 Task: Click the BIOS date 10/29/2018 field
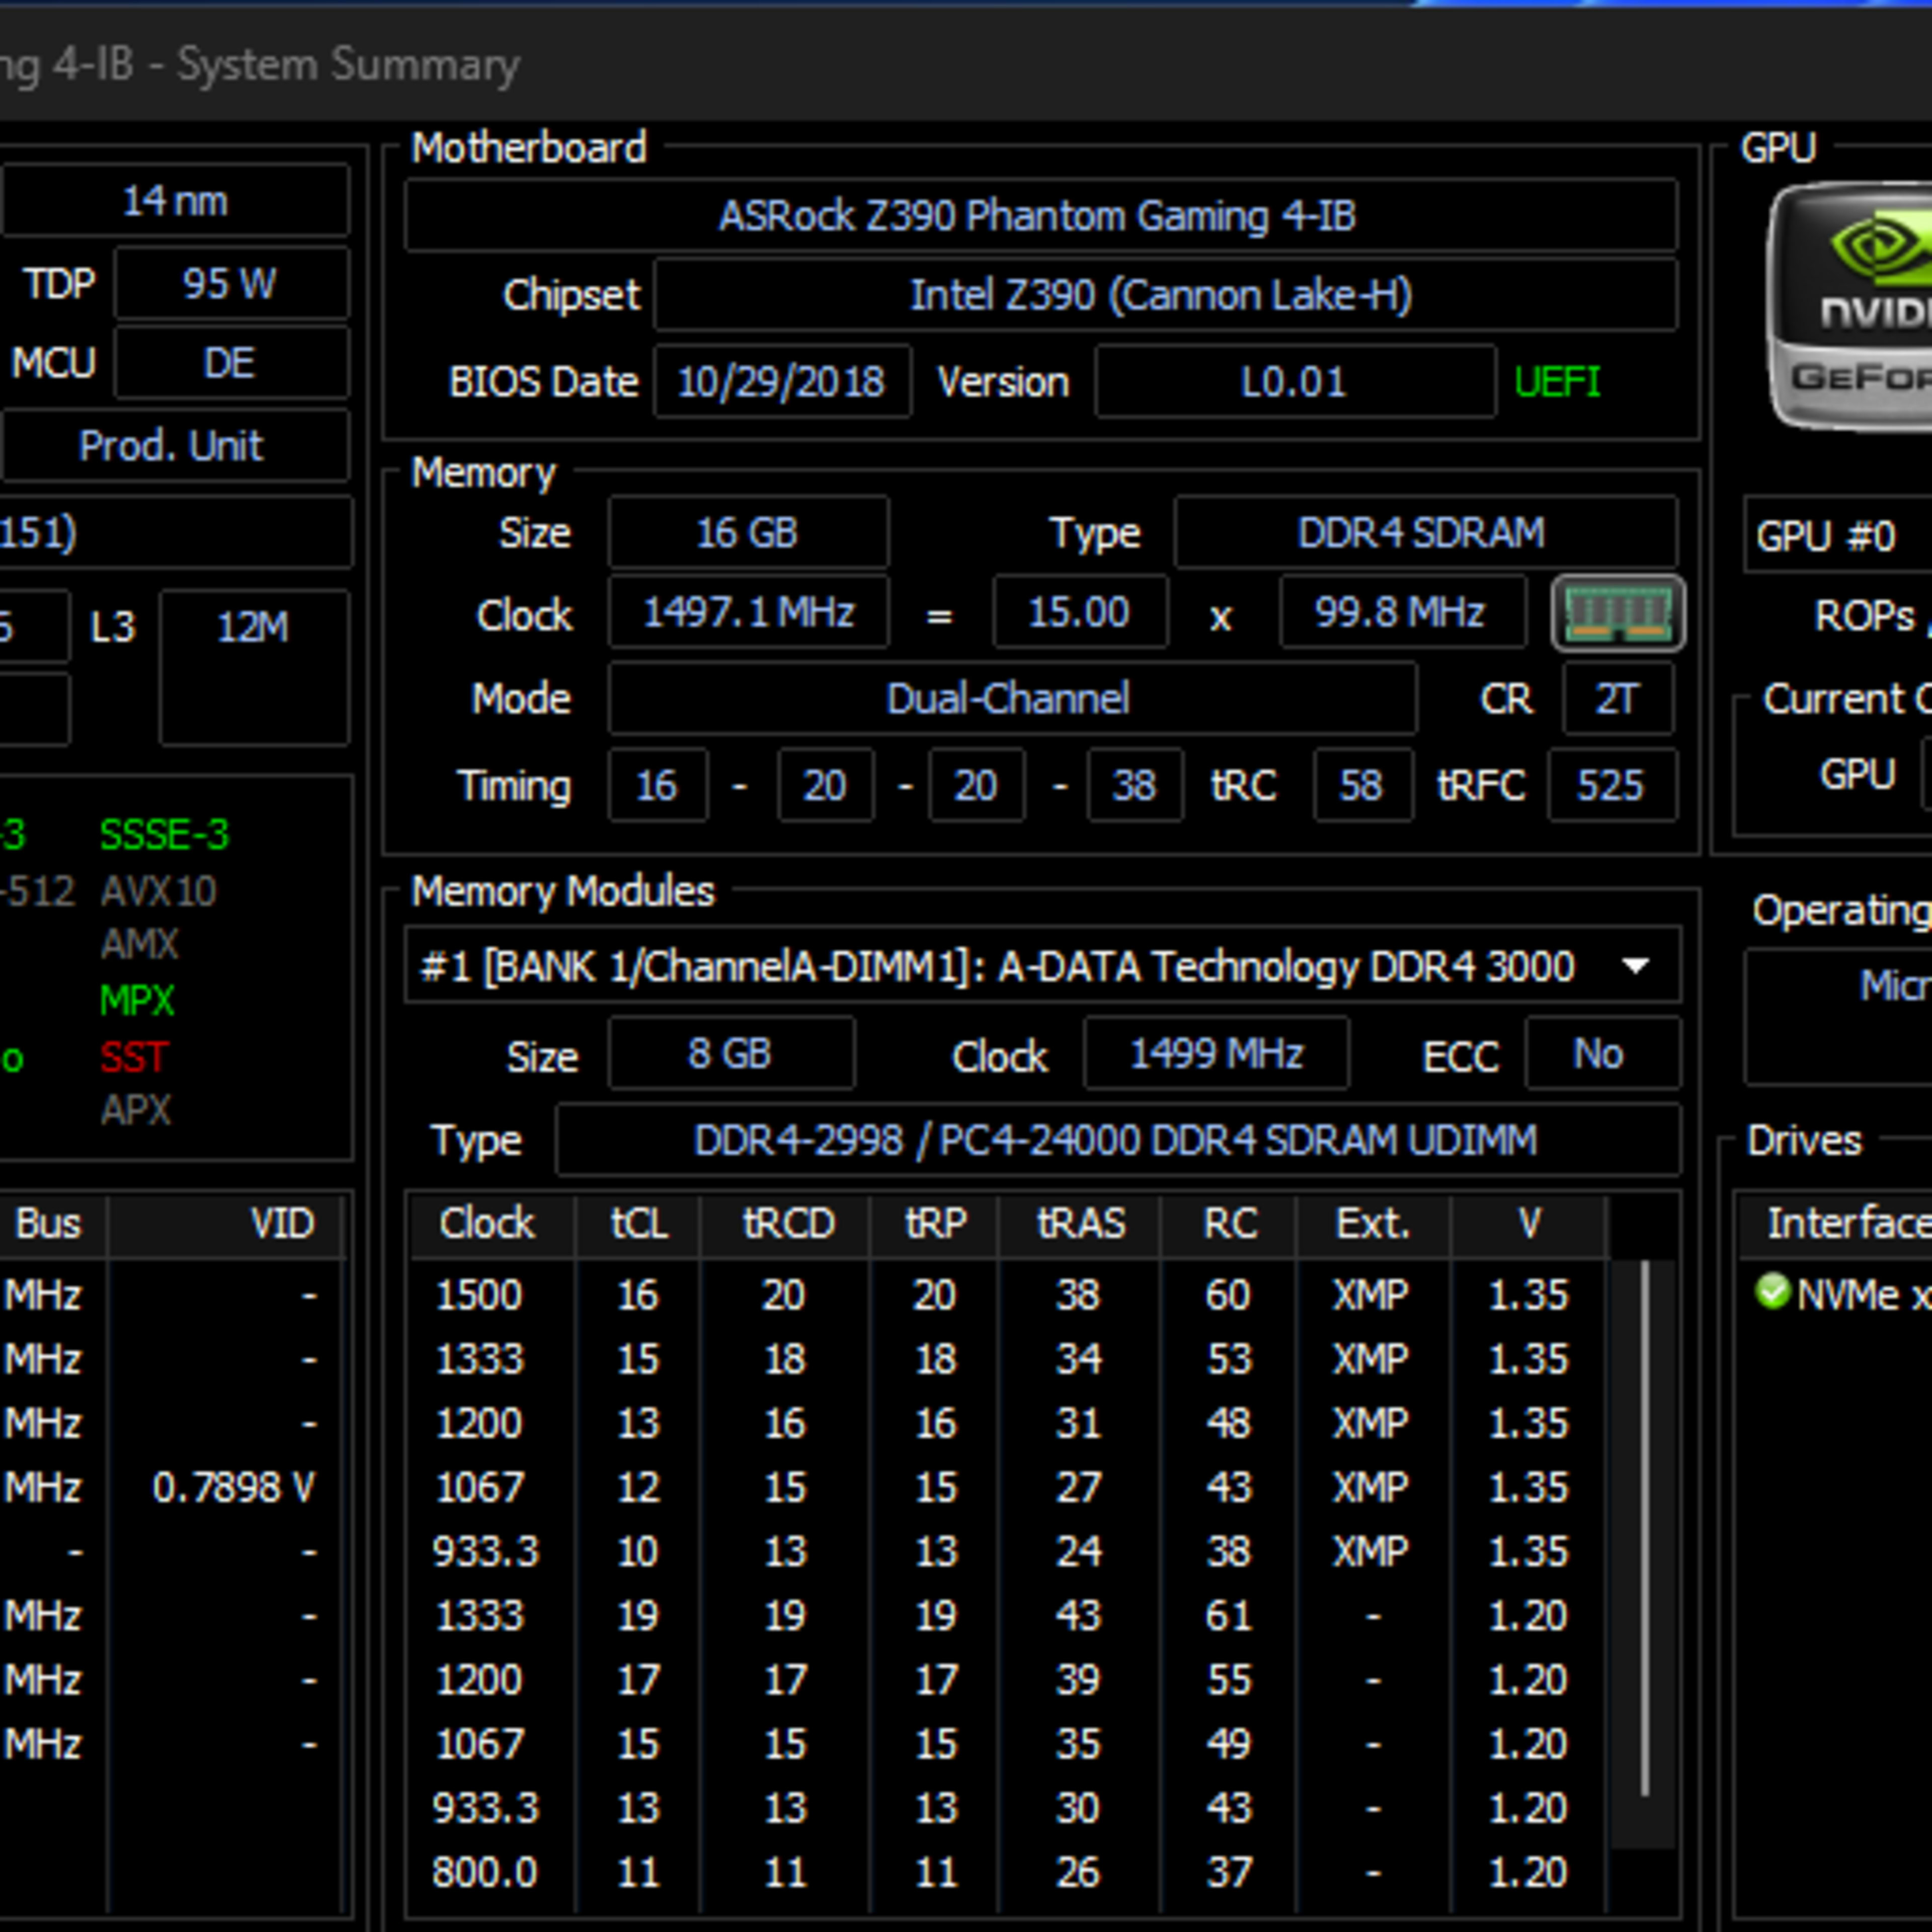[782, 382]
